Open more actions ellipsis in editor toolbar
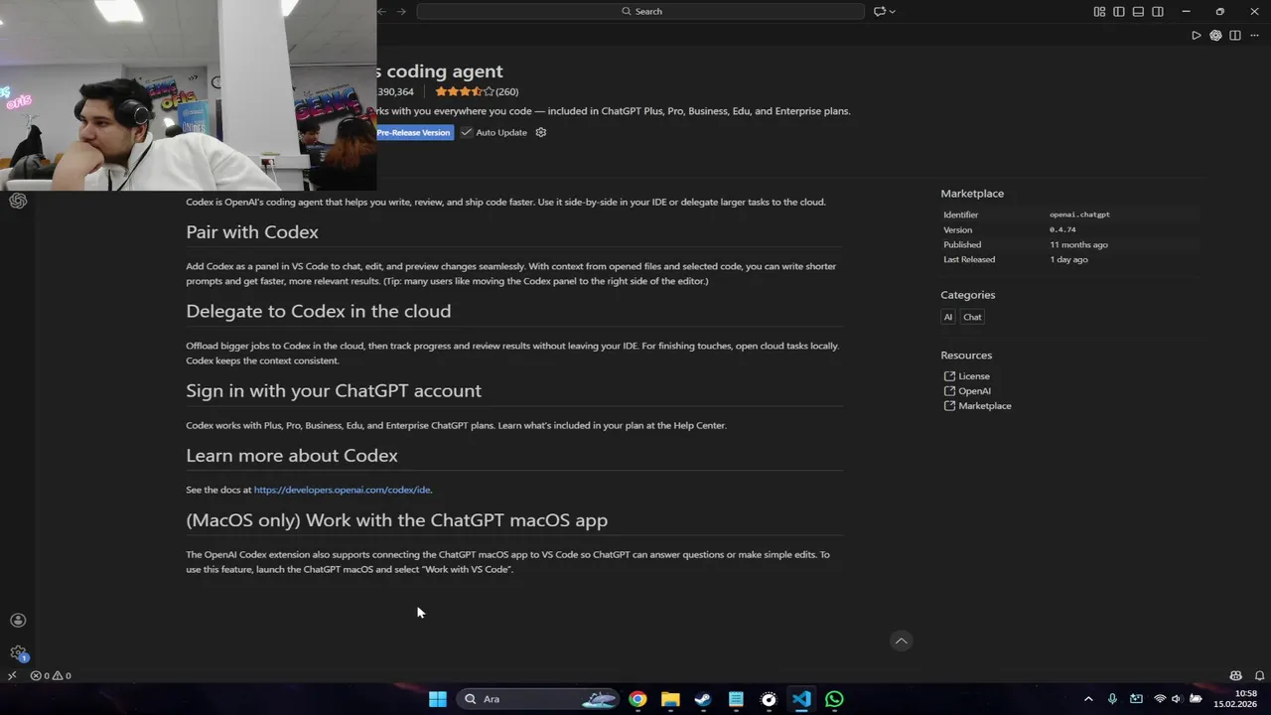1271x715 pixels. pos(1254,35)
